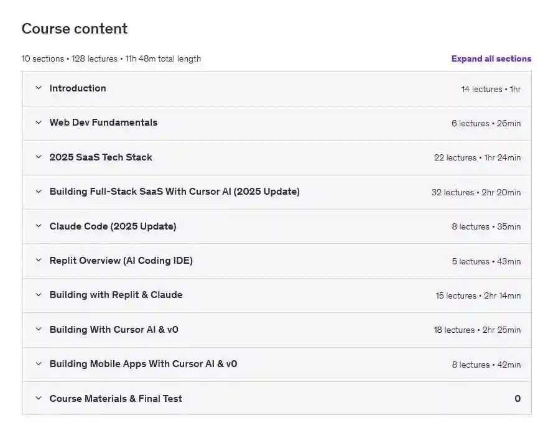Viewport: 548px width, 423px height.
Task: Click chevron beside Building with Replit & Claude
Action: pos(39,295)
